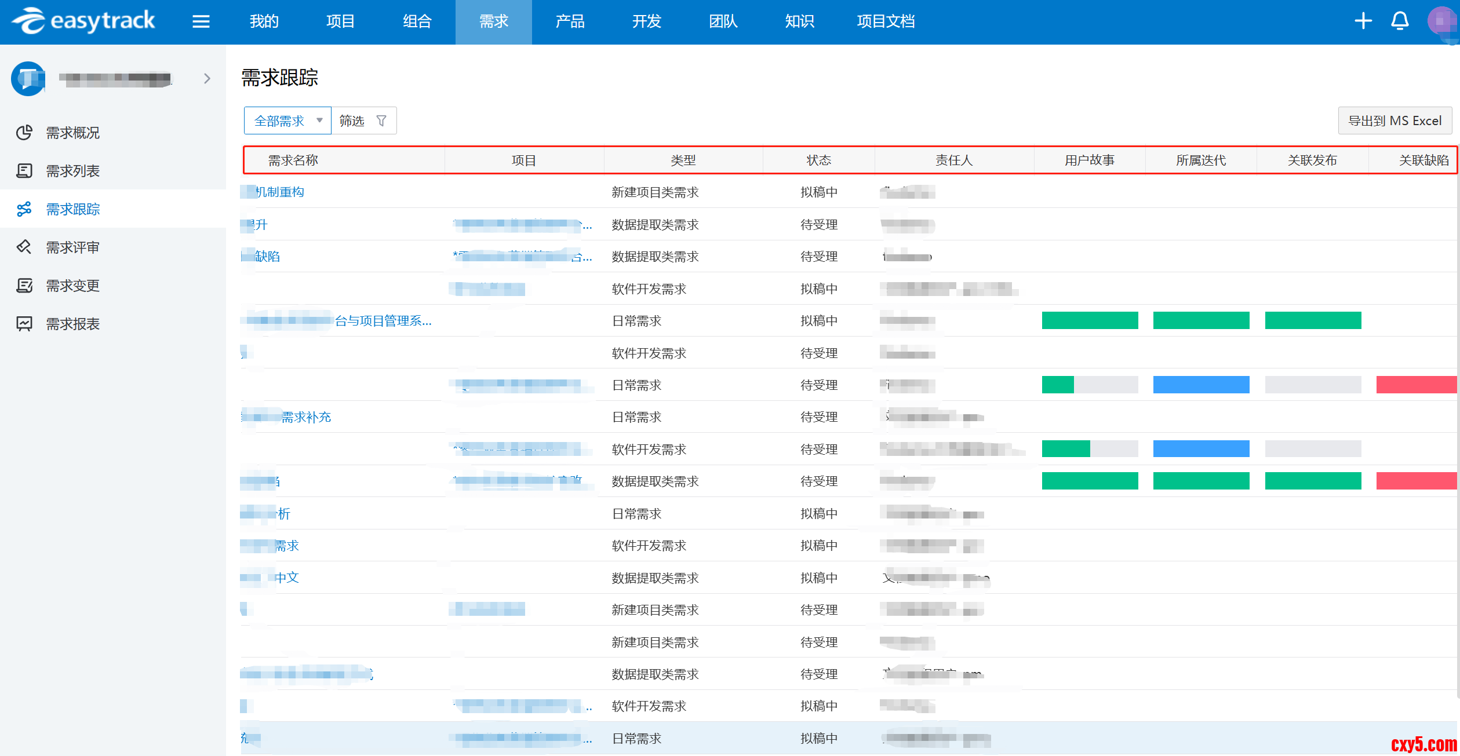Click the 需求名称 column header
The width and height of the screenshot is (1460, 756).
(293, 160)
